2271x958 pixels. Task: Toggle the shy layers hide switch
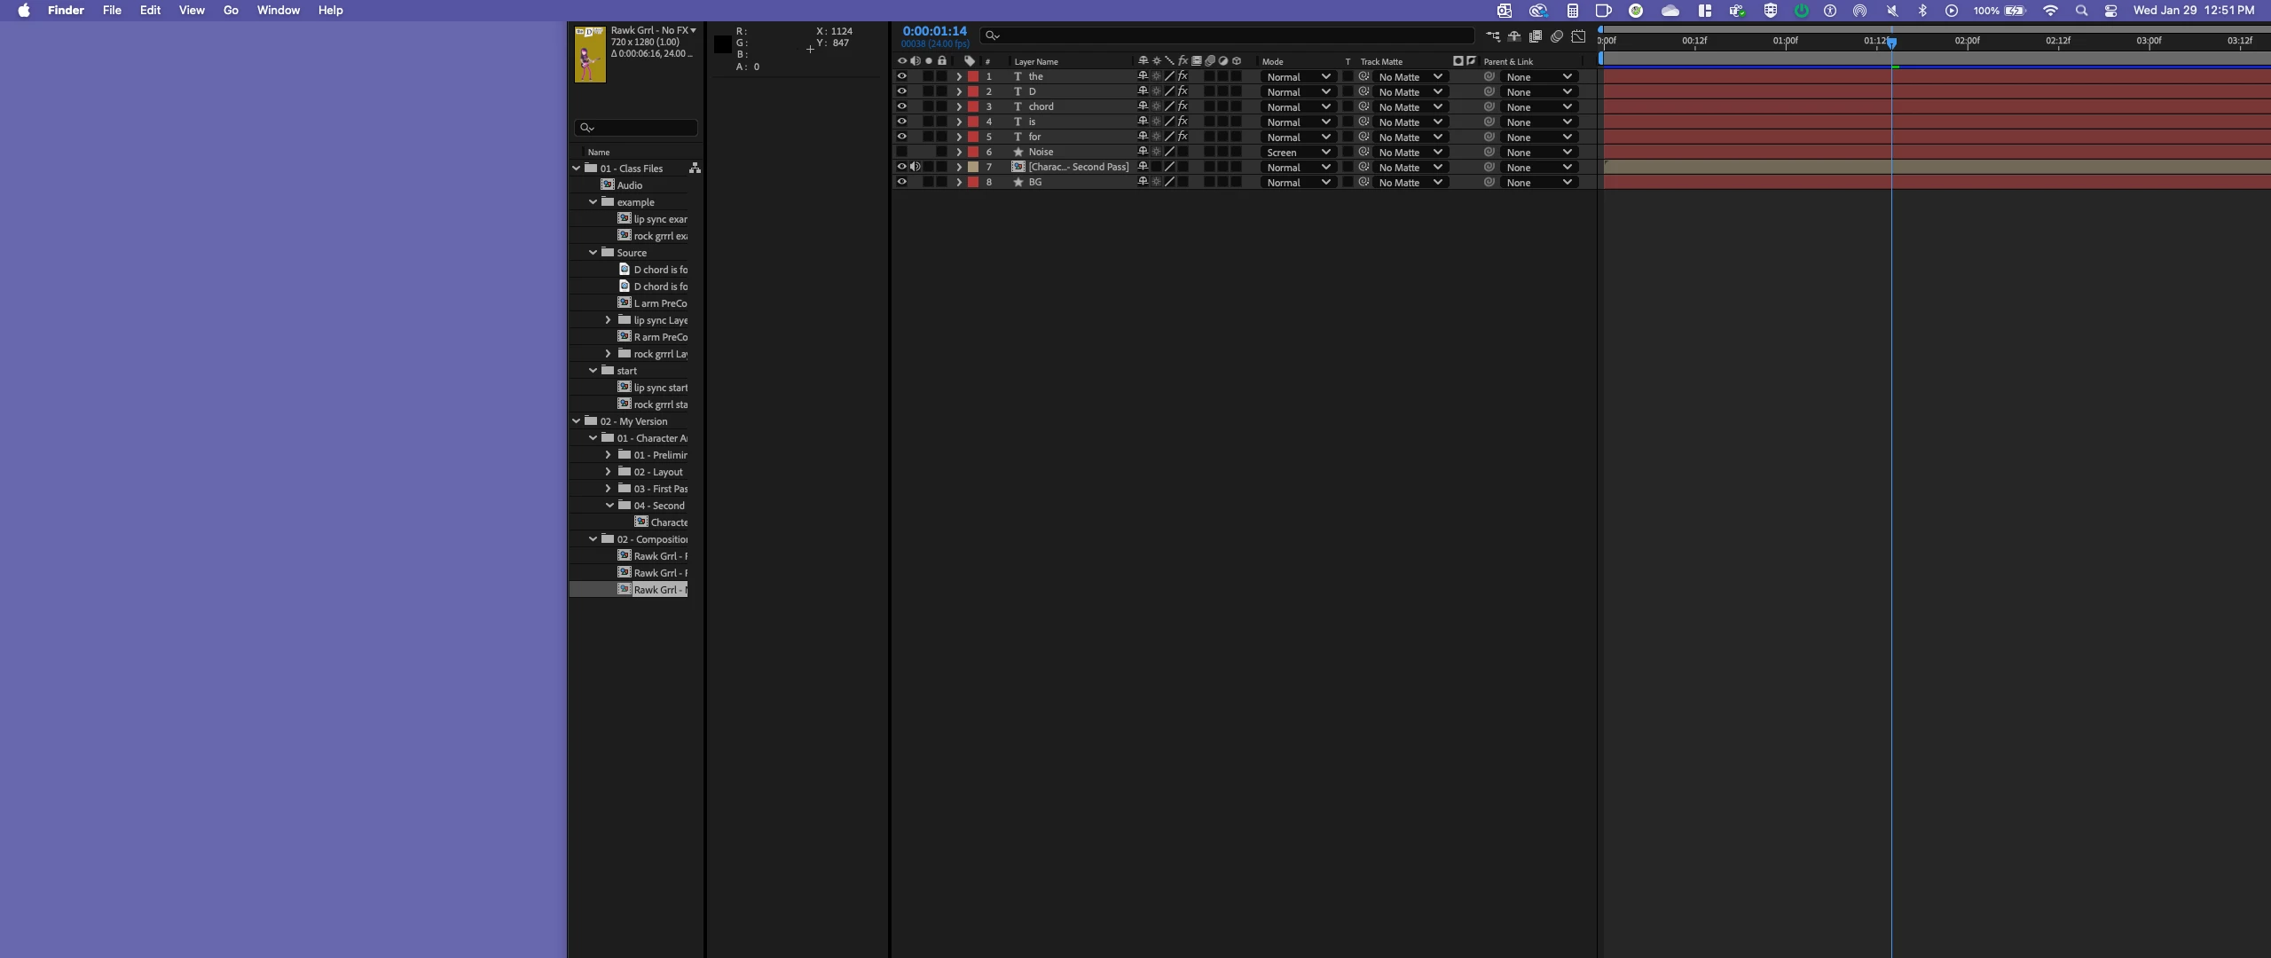pos(1514,36)
